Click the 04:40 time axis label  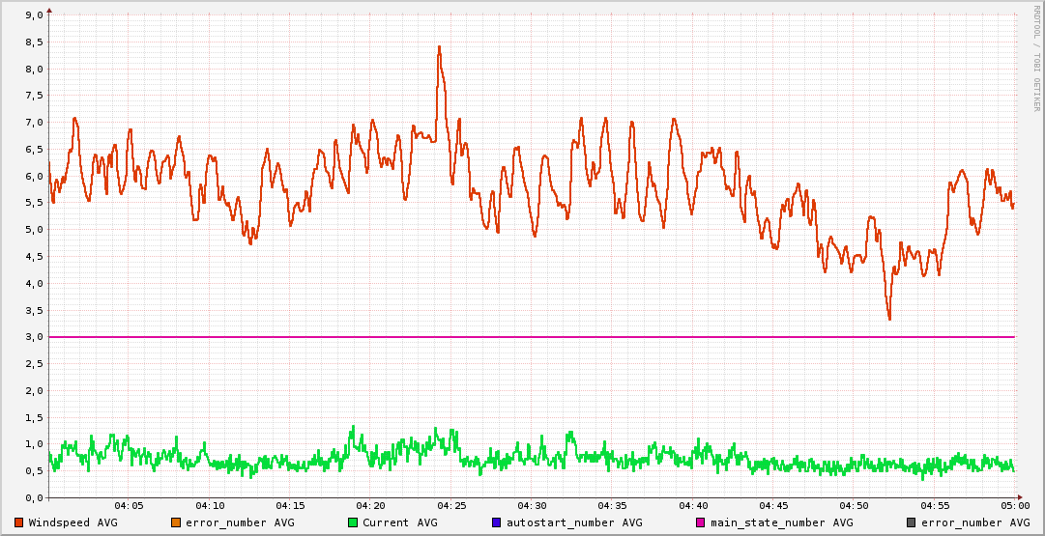pyautogui.click(x=693, y=505)
